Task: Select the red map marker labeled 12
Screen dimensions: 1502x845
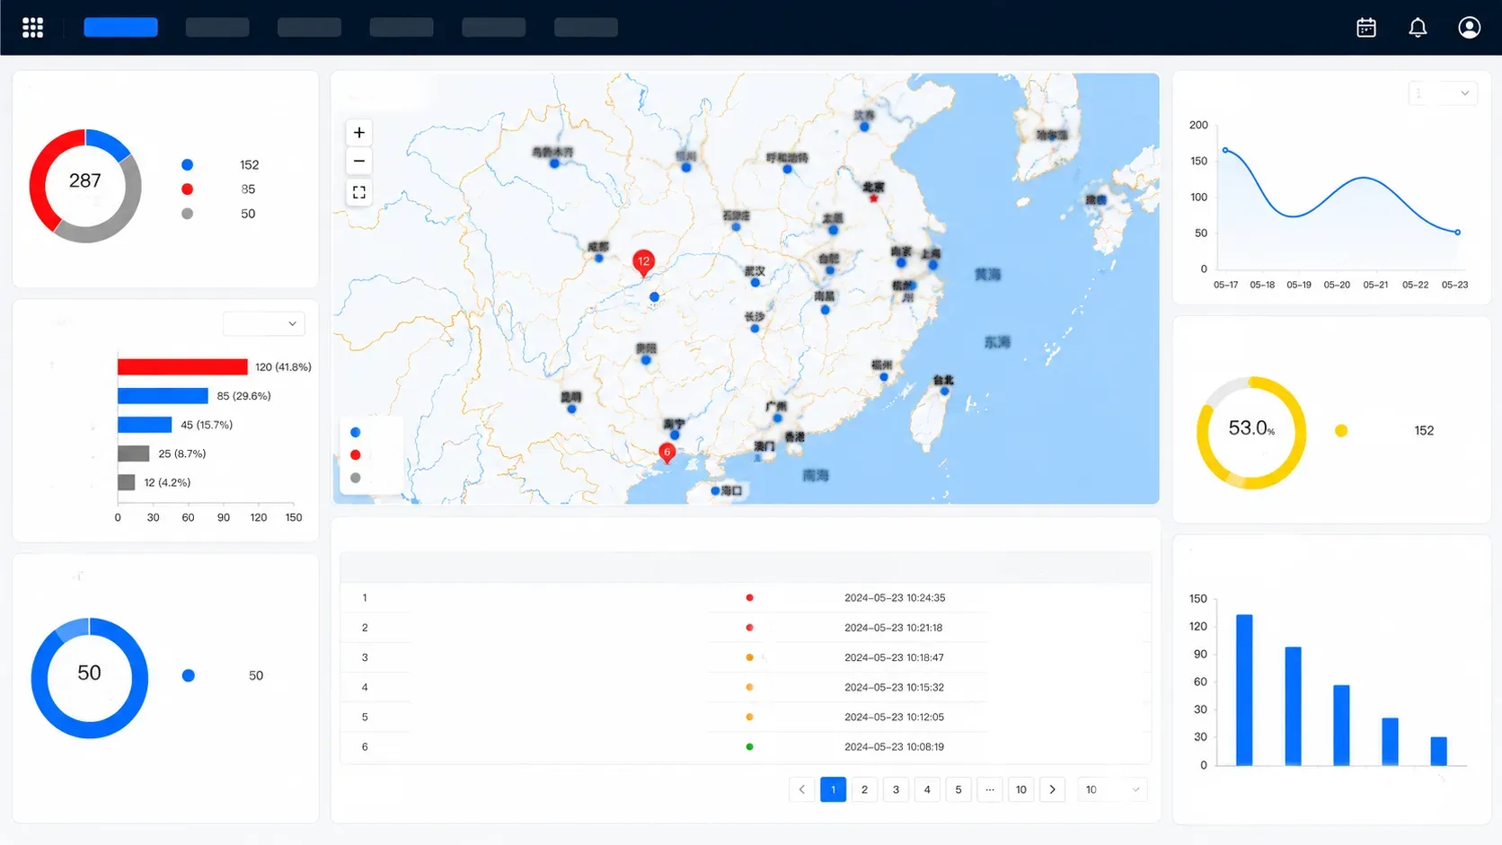Action: tap(643, 262)
